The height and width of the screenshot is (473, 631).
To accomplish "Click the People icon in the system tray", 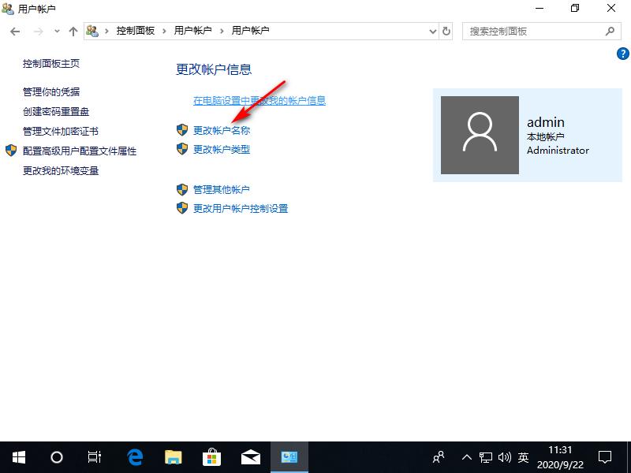I will point(438,457).
